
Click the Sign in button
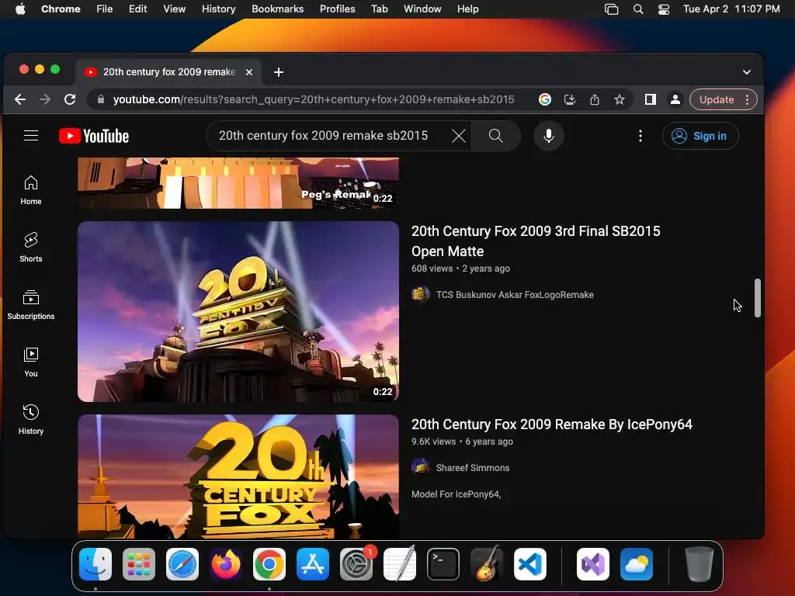click(700, 136)
